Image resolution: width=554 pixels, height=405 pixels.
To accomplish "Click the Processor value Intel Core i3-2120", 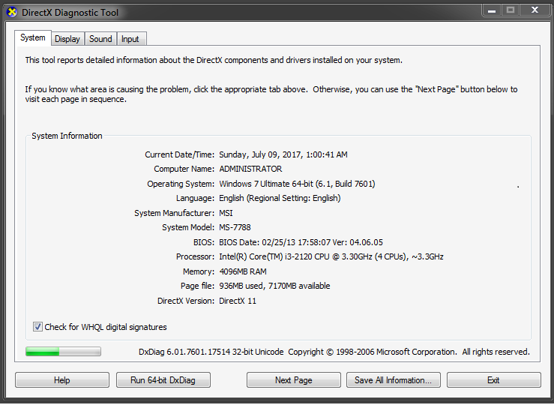I will pos(331,256).
